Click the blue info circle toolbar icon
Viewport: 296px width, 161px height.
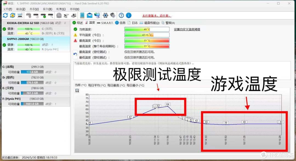click(x=129, y=15)
